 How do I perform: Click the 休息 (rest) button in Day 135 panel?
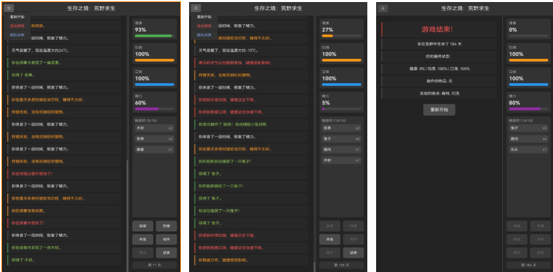pos(330,240)
